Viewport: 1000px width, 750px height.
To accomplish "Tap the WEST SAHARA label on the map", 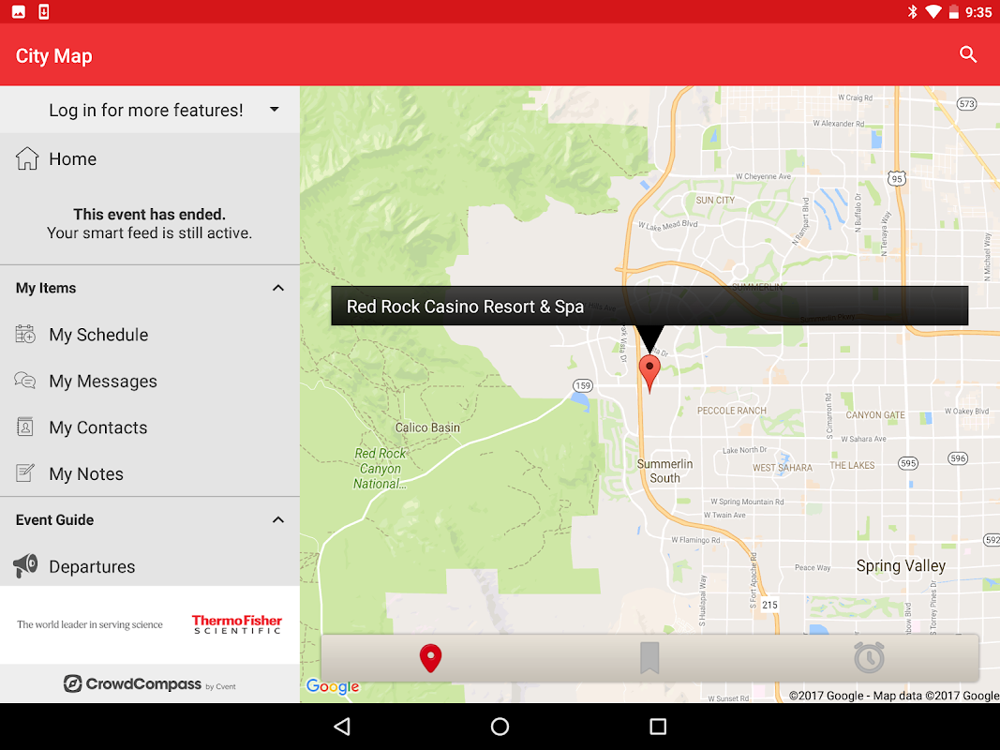I will click(783, 468).
